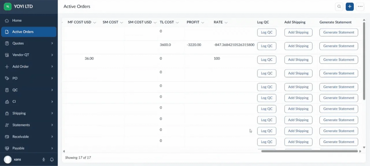Click the horizontal scrollbar thumb under the table

pos(310,151)
